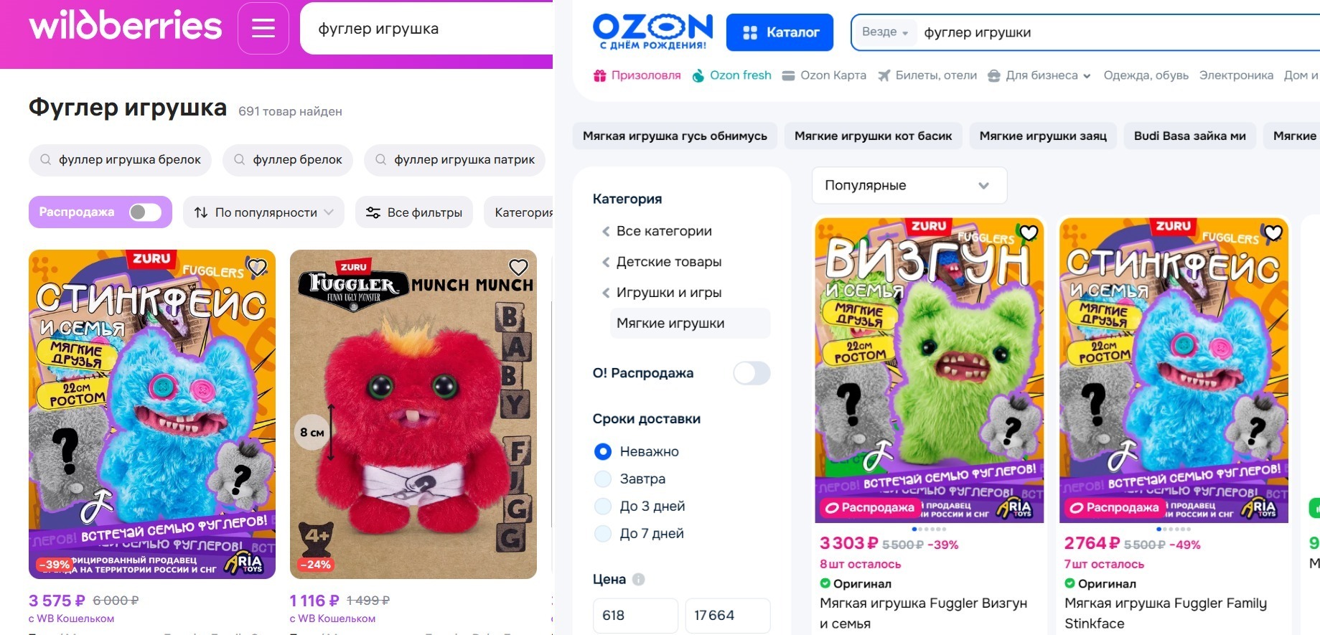The width and height of the screenshot is (1320, 635).
Task: Open the Популярные sorting dropdown
Action: coord(909,185)
